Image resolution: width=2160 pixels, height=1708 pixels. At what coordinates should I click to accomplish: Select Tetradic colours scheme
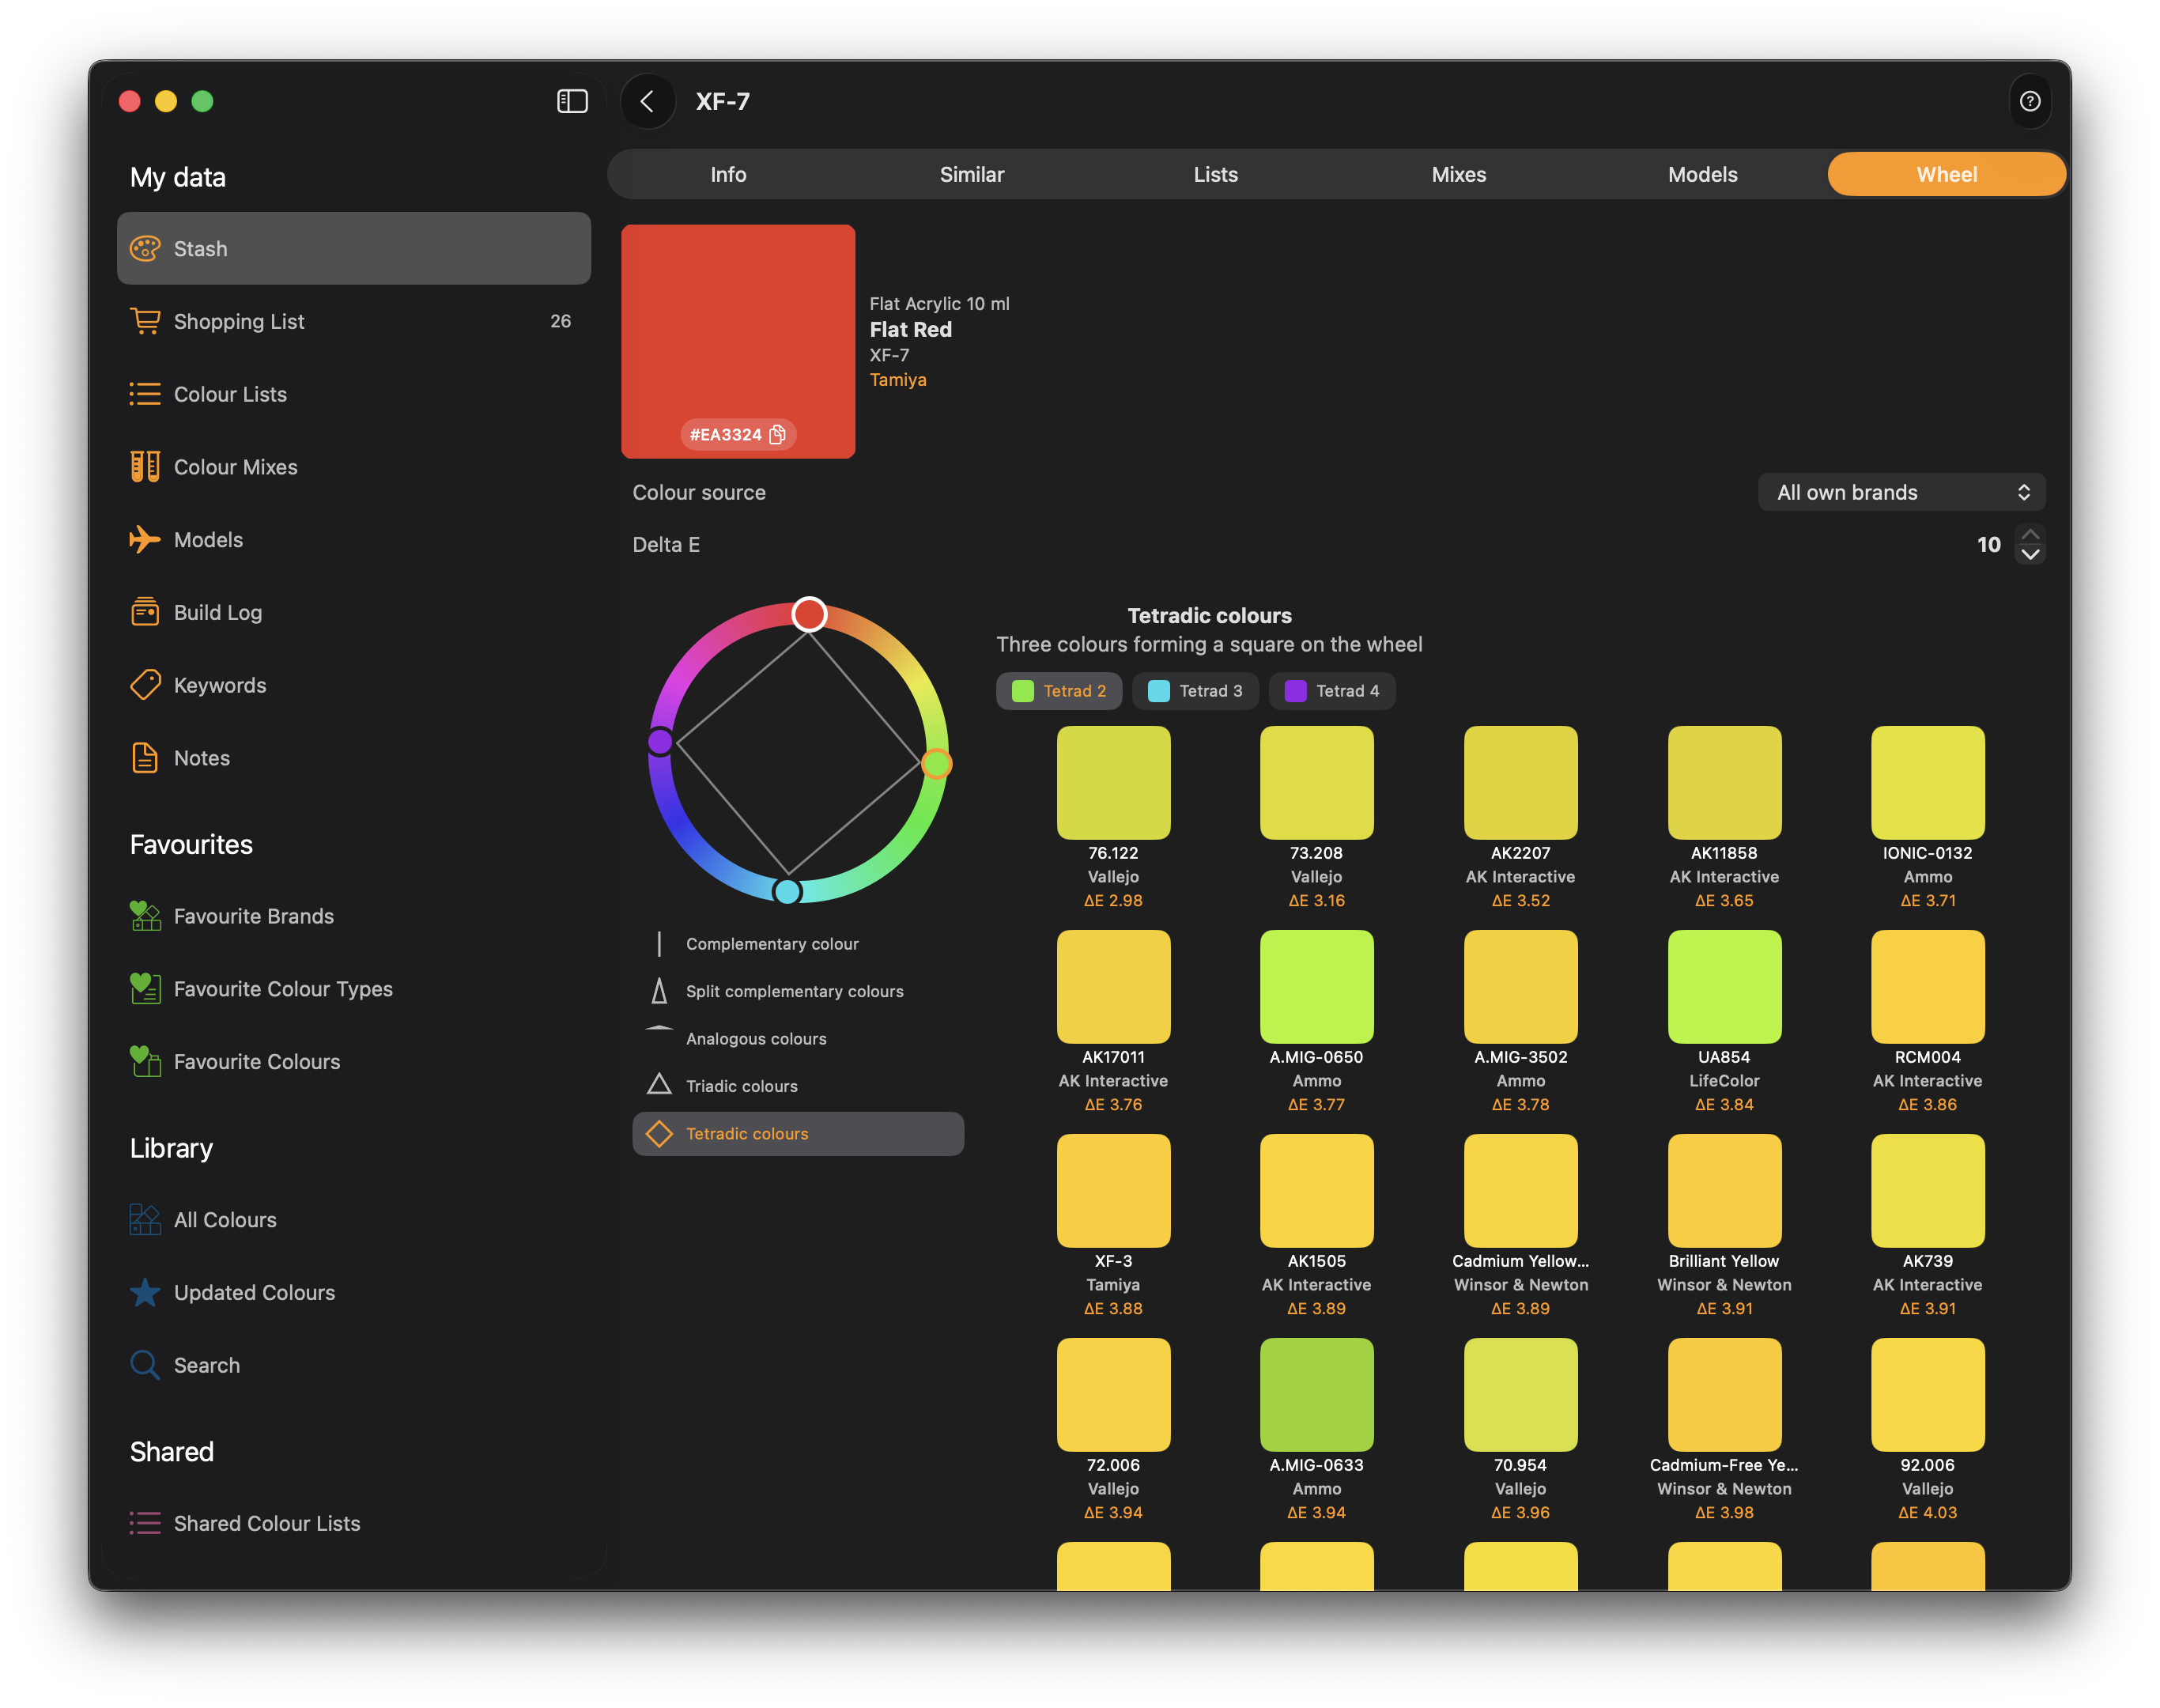click(798, 1134)
